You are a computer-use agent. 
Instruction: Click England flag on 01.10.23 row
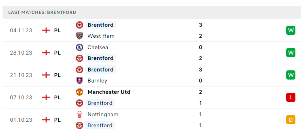[46, 120]
